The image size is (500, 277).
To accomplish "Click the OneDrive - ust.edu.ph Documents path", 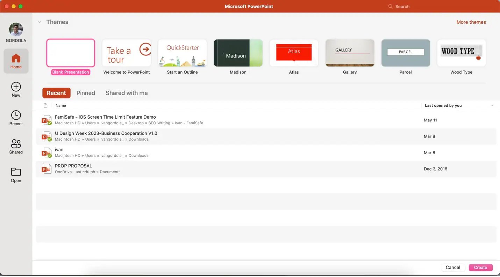I will click(88, 172).
